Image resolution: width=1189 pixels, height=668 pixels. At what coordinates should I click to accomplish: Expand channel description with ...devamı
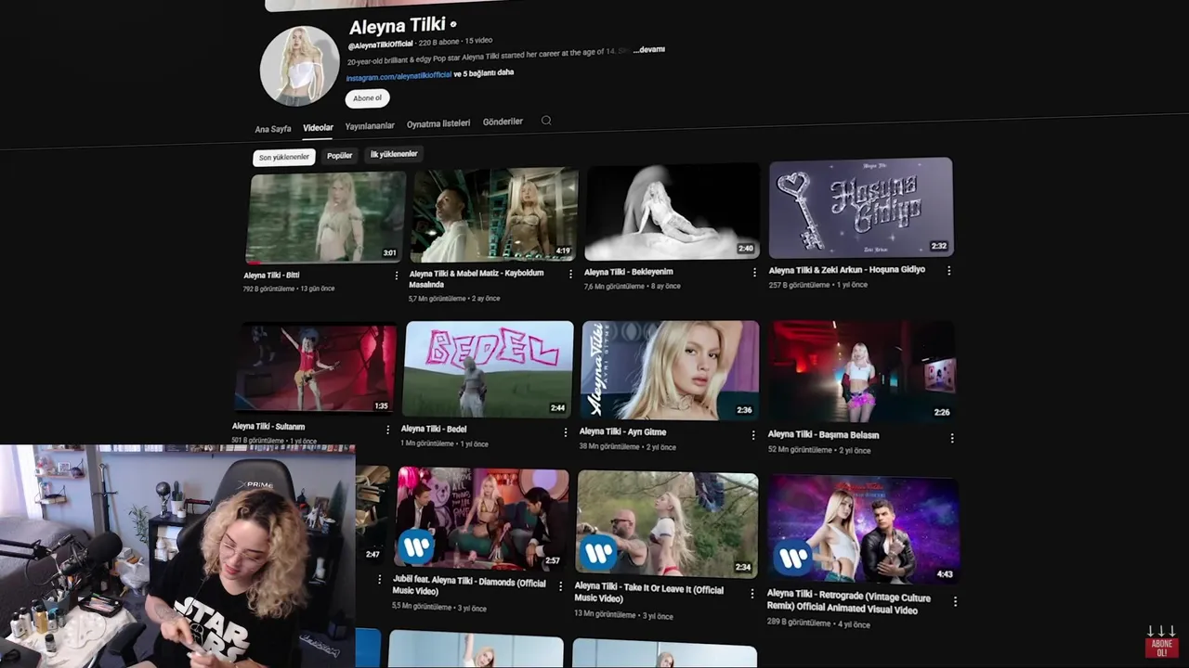pyautogui.click(x=648, y=50)
